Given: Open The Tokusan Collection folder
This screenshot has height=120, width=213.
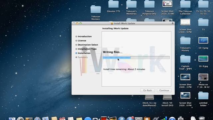Looking at the screenshot, I should [x=185, y=4].
